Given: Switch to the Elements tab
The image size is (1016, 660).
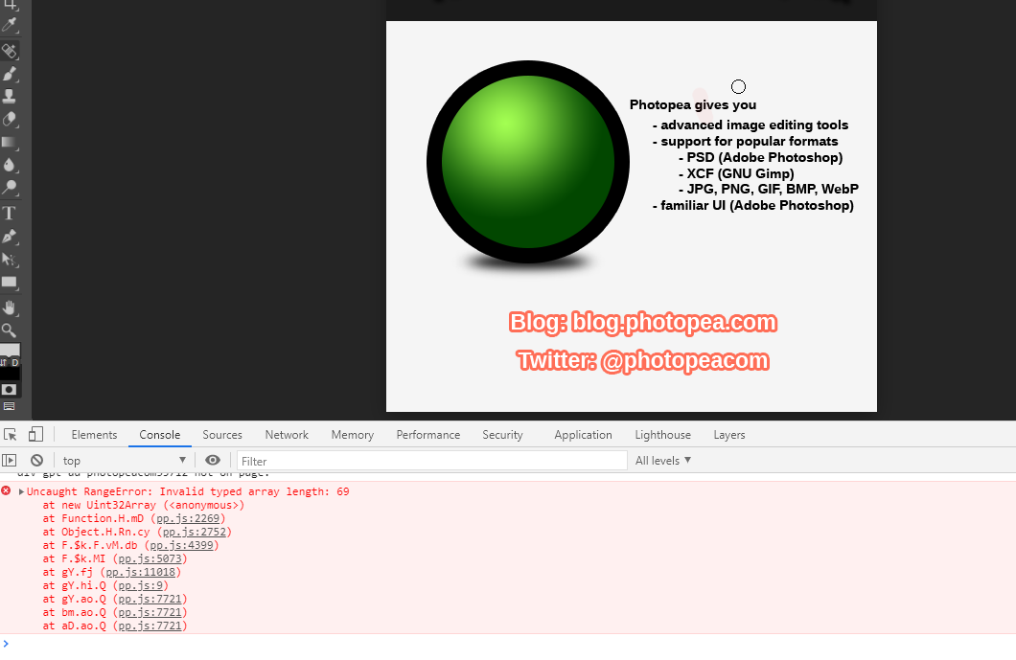Looking at the screenshot, I should (x=94, y=435).
